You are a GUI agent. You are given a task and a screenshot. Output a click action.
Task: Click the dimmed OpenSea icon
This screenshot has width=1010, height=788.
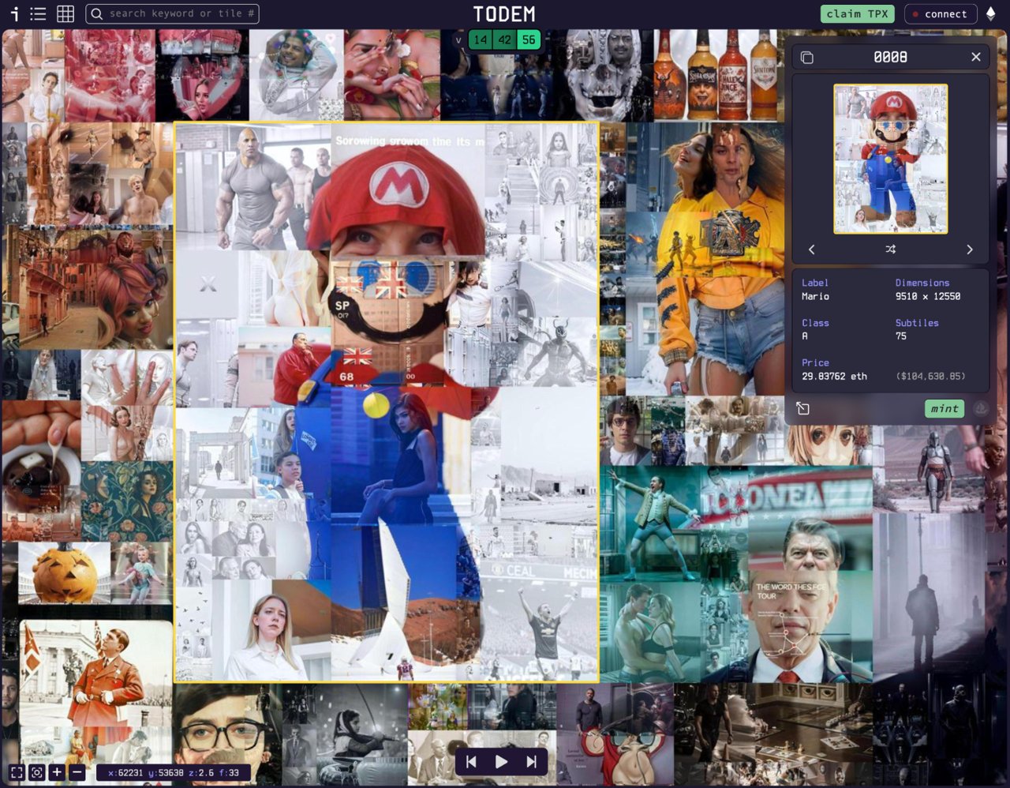(x=980, y=408)
